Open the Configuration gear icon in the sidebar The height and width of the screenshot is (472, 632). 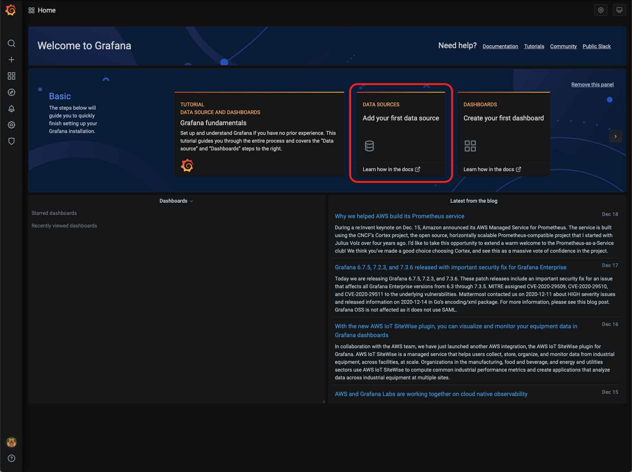click(11, 125)
